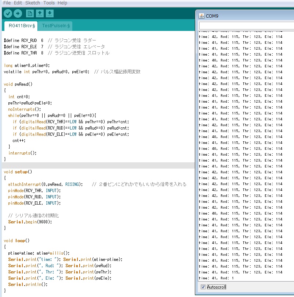This screenshot has height=297, width=294.
Task: Create a new sketch with the New icon
Action: 30,14
